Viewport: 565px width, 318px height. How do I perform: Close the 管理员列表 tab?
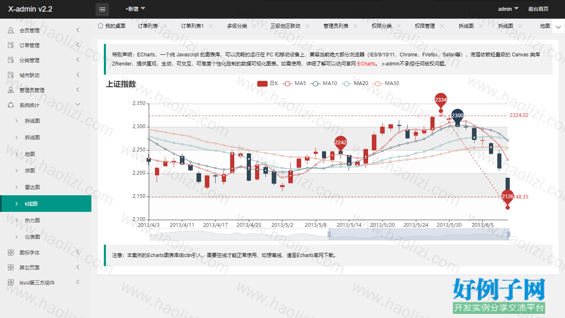(356, 26)
